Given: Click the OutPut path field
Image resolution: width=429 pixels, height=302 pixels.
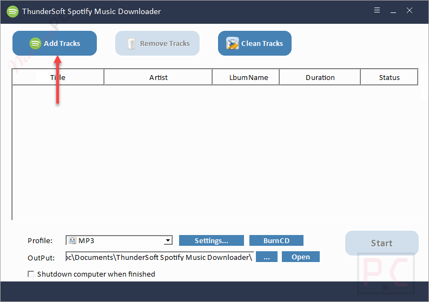Looking at the screenshot, I should [160, 257].
